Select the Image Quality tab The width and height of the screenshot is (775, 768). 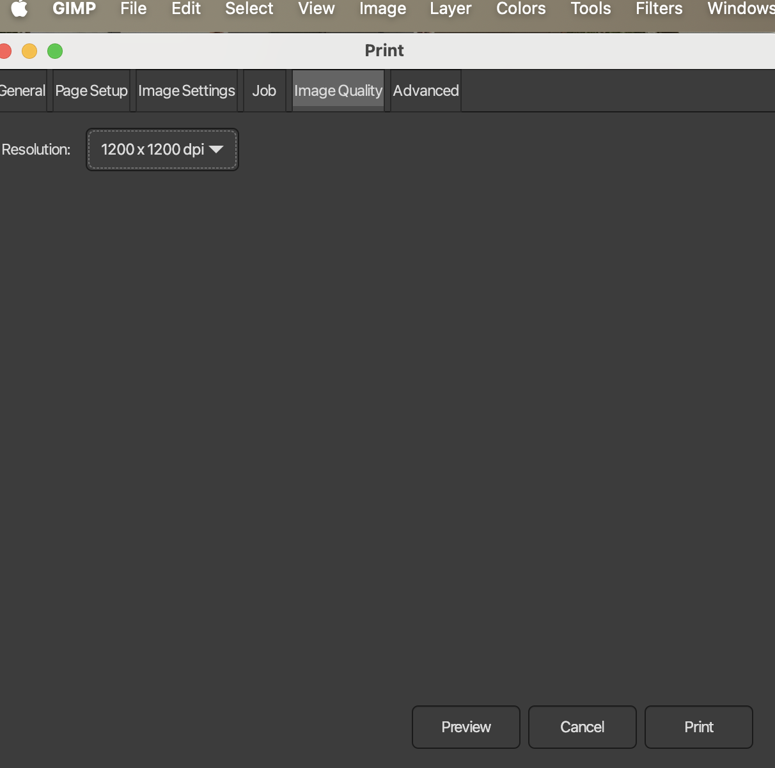point(338,91)
